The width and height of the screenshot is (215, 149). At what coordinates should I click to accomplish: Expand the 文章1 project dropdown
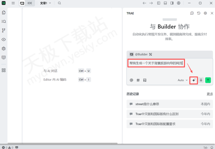pos(45,3)
